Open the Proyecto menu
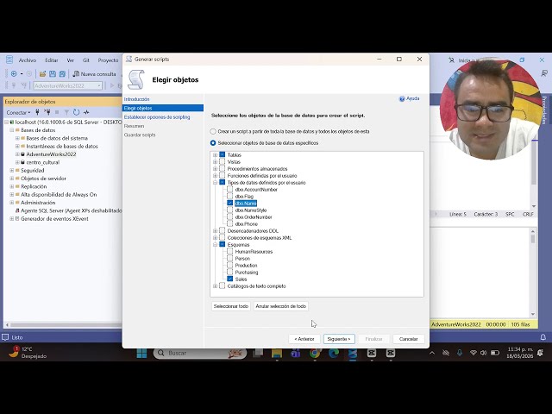 [108, 60]
